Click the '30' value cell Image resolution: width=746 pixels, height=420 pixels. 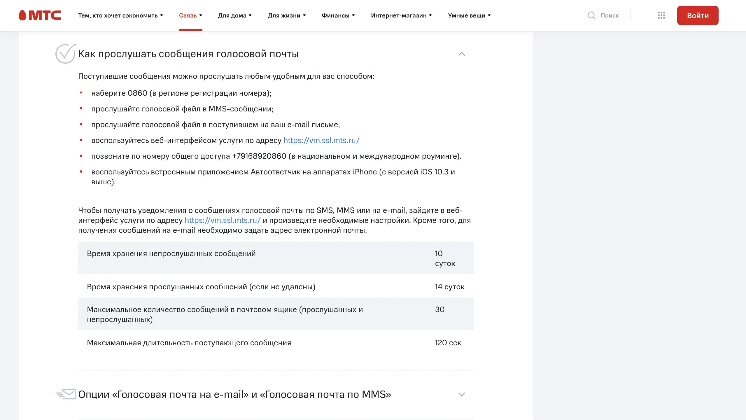pos(439,309)
